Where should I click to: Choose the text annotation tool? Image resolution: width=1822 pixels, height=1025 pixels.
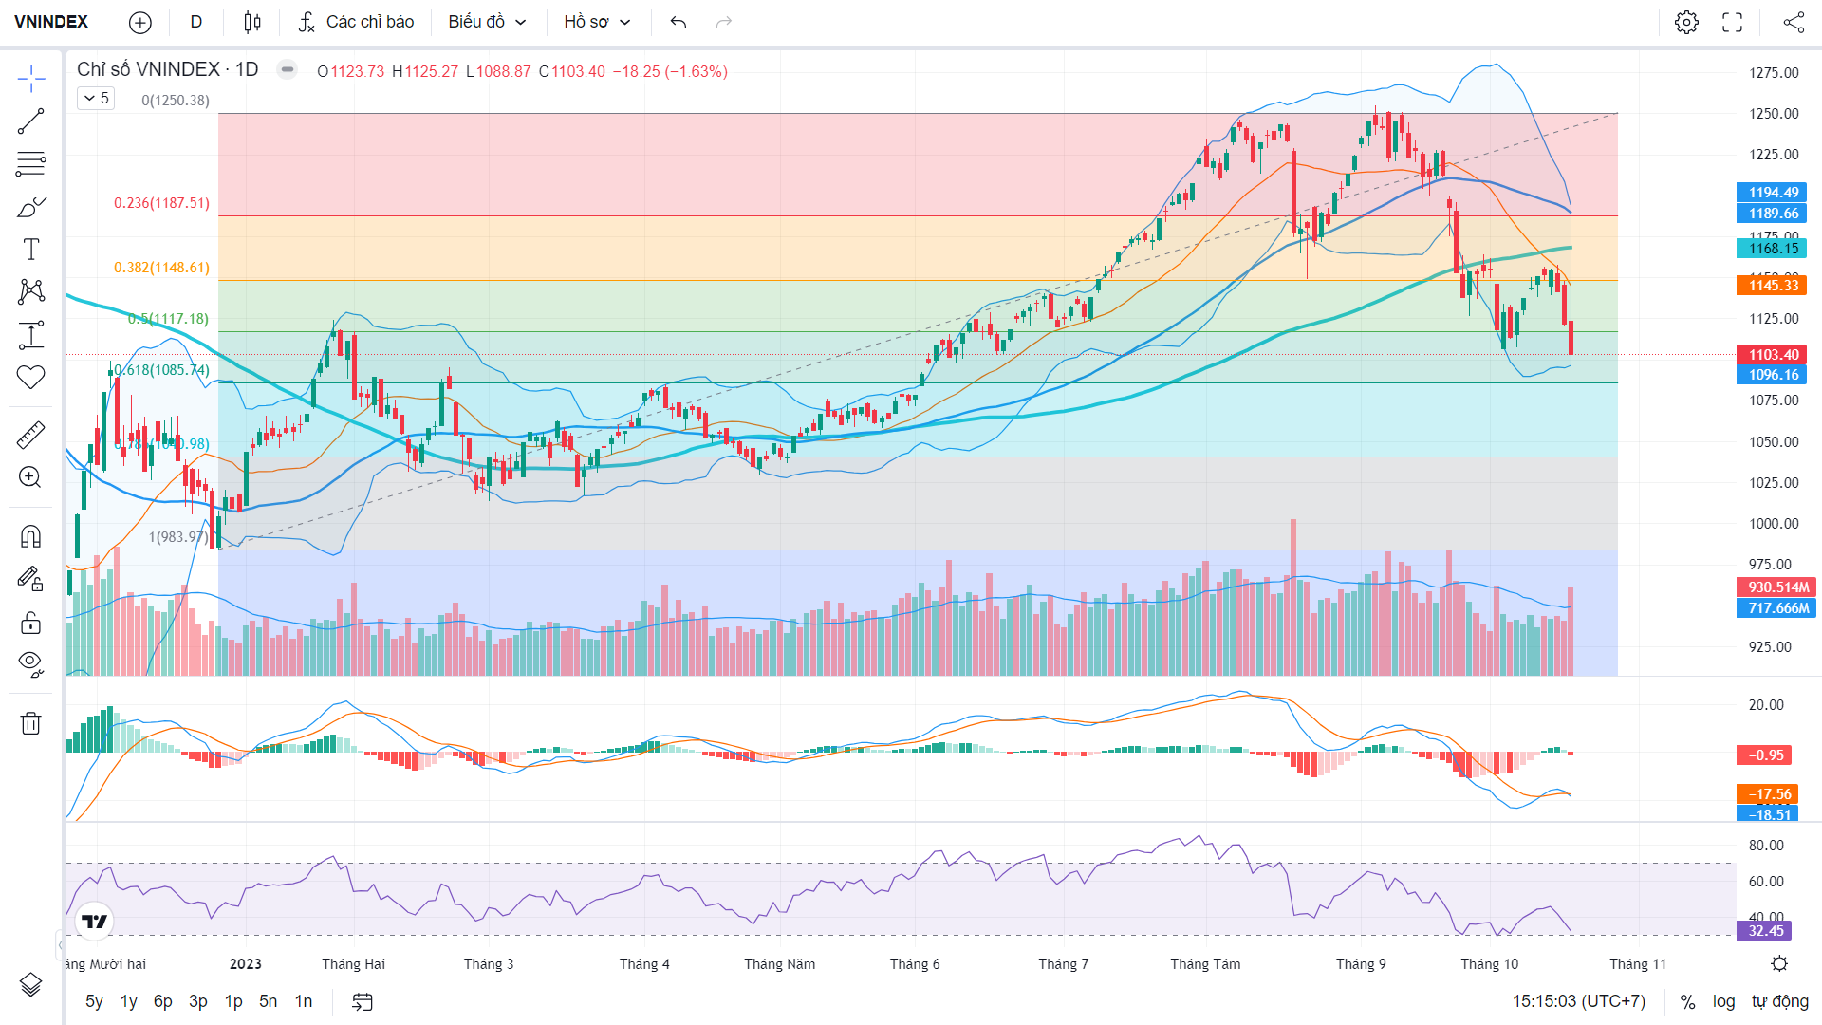pos(30,250)
